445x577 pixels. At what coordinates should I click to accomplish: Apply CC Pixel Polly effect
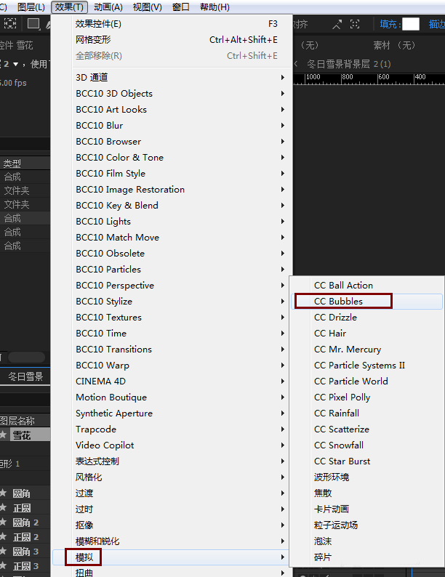(367, 398)
